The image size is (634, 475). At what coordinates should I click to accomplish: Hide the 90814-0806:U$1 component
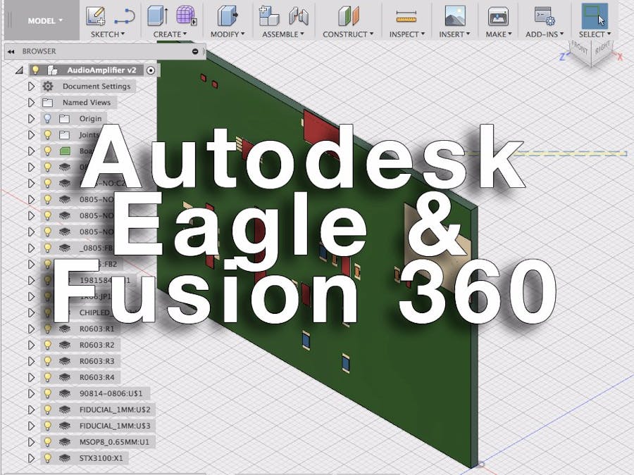point(47,393)
